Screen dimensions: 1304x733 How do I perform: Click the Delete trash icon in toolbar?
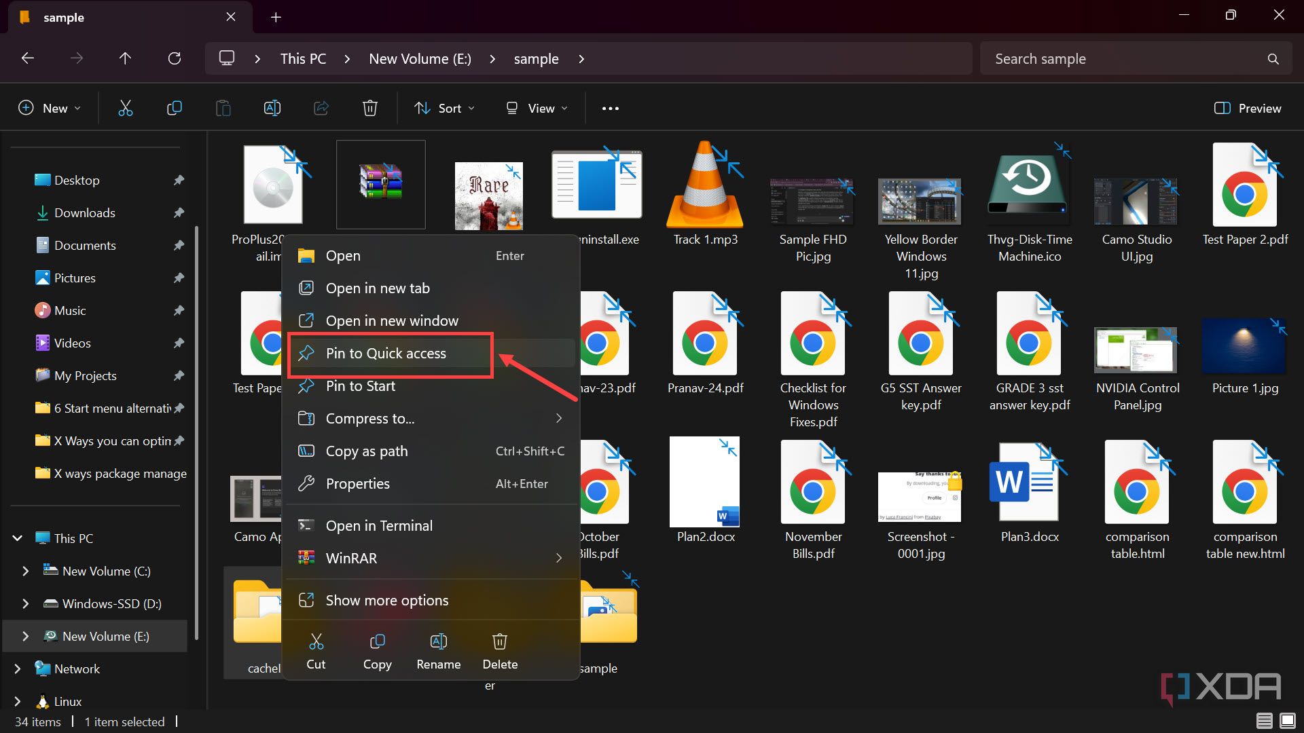pos(369,109)
